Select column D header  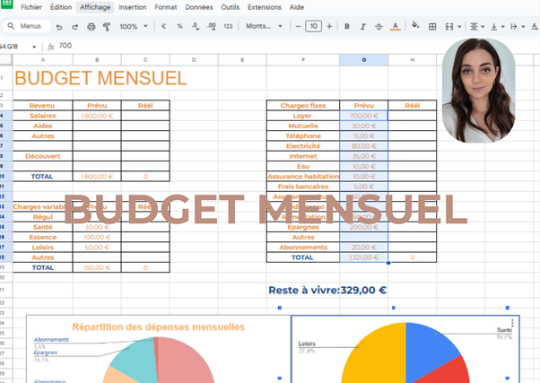point(194,59)
